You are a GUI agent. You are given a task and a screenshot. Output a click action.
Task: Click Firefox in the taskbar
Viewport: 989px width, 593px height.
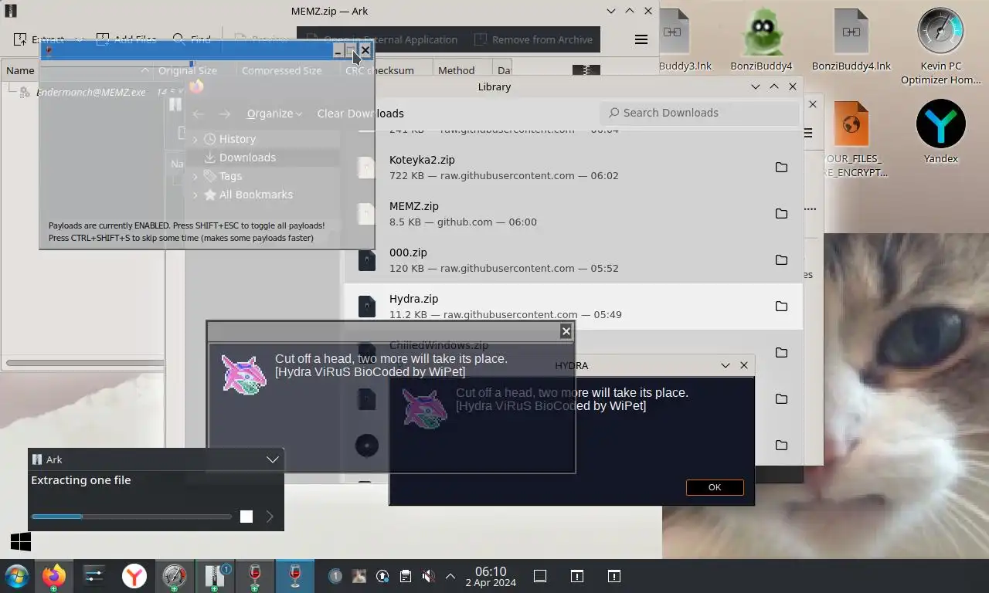click(54, 576)
